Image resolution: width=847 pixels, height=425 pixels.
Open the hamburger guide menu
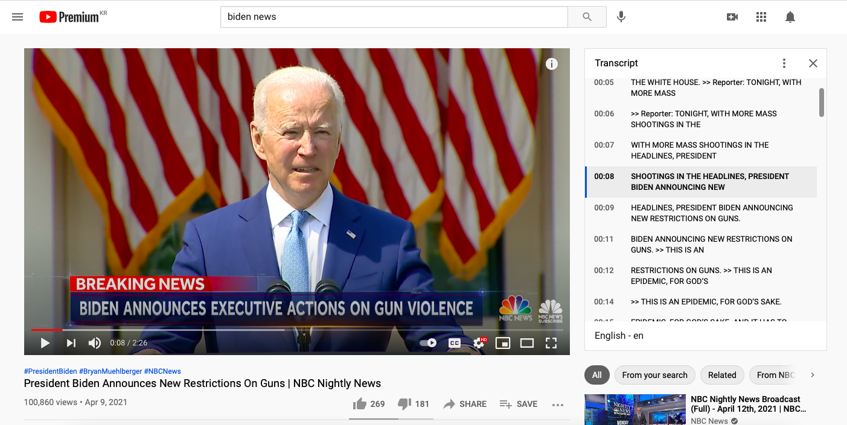(x=18, y=17)
